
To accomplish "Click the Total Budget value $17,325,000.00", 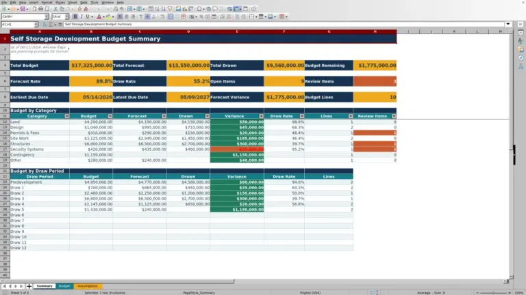I will (x=91, y=66).
